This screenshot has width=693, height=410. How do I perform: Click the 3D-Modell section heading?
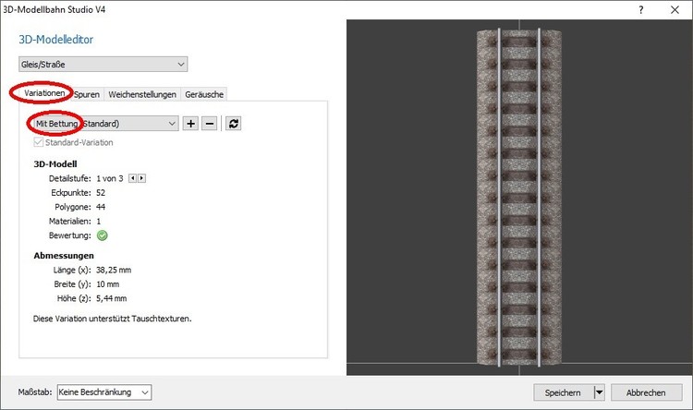[x=55, y=164]
